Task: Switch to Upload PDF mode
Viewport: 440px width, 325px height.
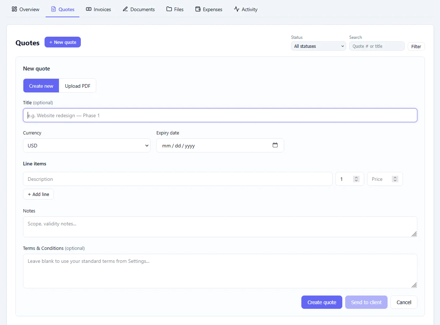Action: (78, 86)
